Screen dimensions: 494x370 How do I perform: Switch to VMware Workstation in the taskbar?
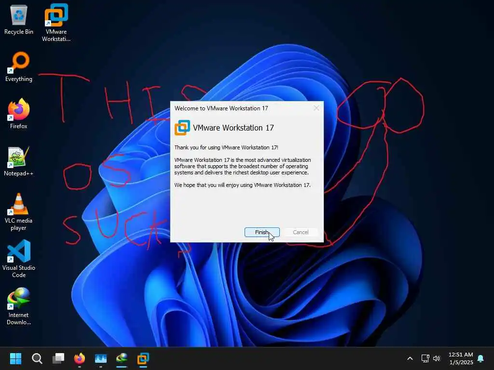click(x=143, y=358)
